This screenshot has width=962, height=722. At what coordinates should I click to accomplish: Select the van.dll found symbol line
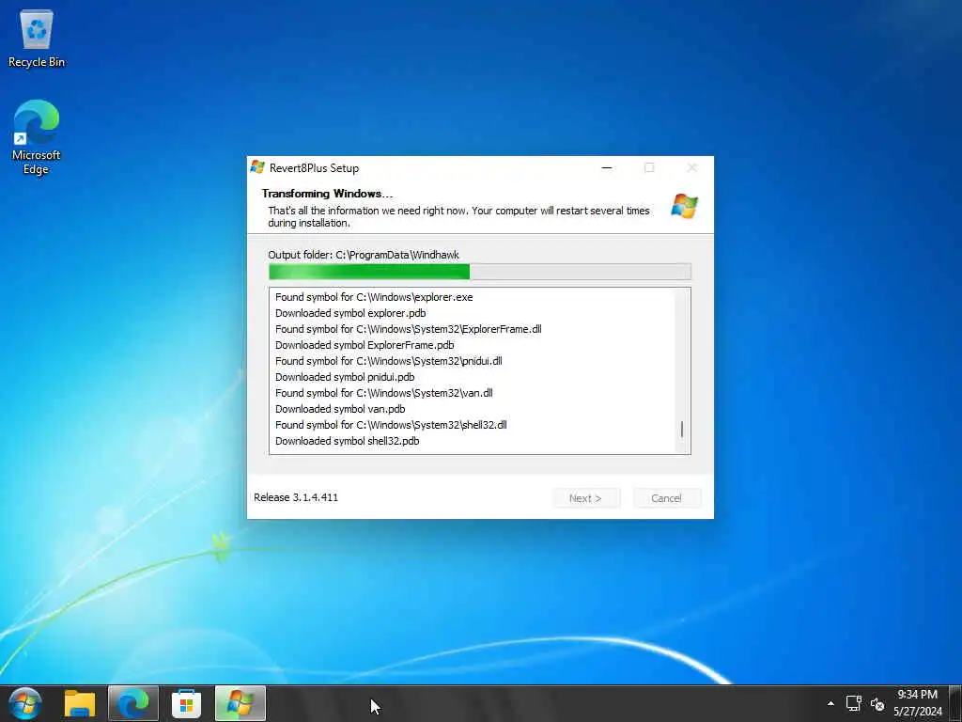click(x=384, y=393)
